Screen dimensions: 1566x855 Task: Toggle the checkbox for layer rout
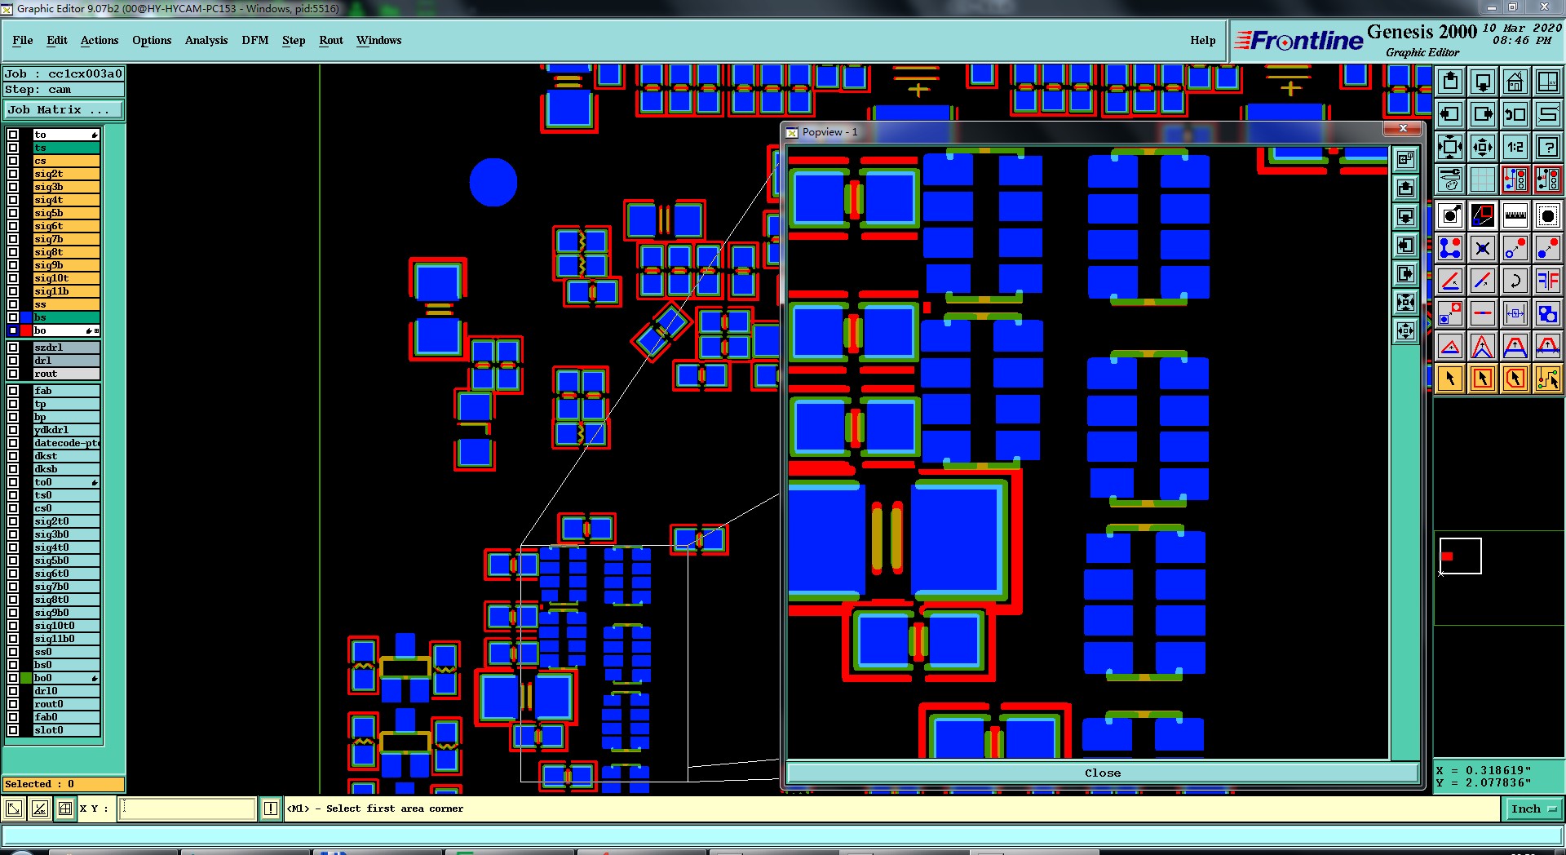[x=13, y=374]
